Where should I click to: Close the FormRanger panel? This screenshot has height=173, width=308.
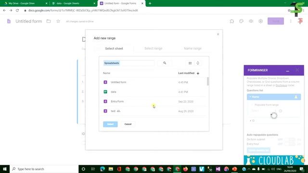click(297, 70)
